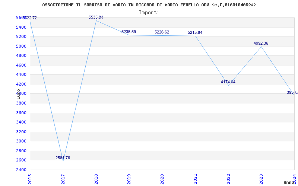Click the 5000 tick on the y-axis
This screenshot has height=186, width=298.
click(x=21, y=46)
